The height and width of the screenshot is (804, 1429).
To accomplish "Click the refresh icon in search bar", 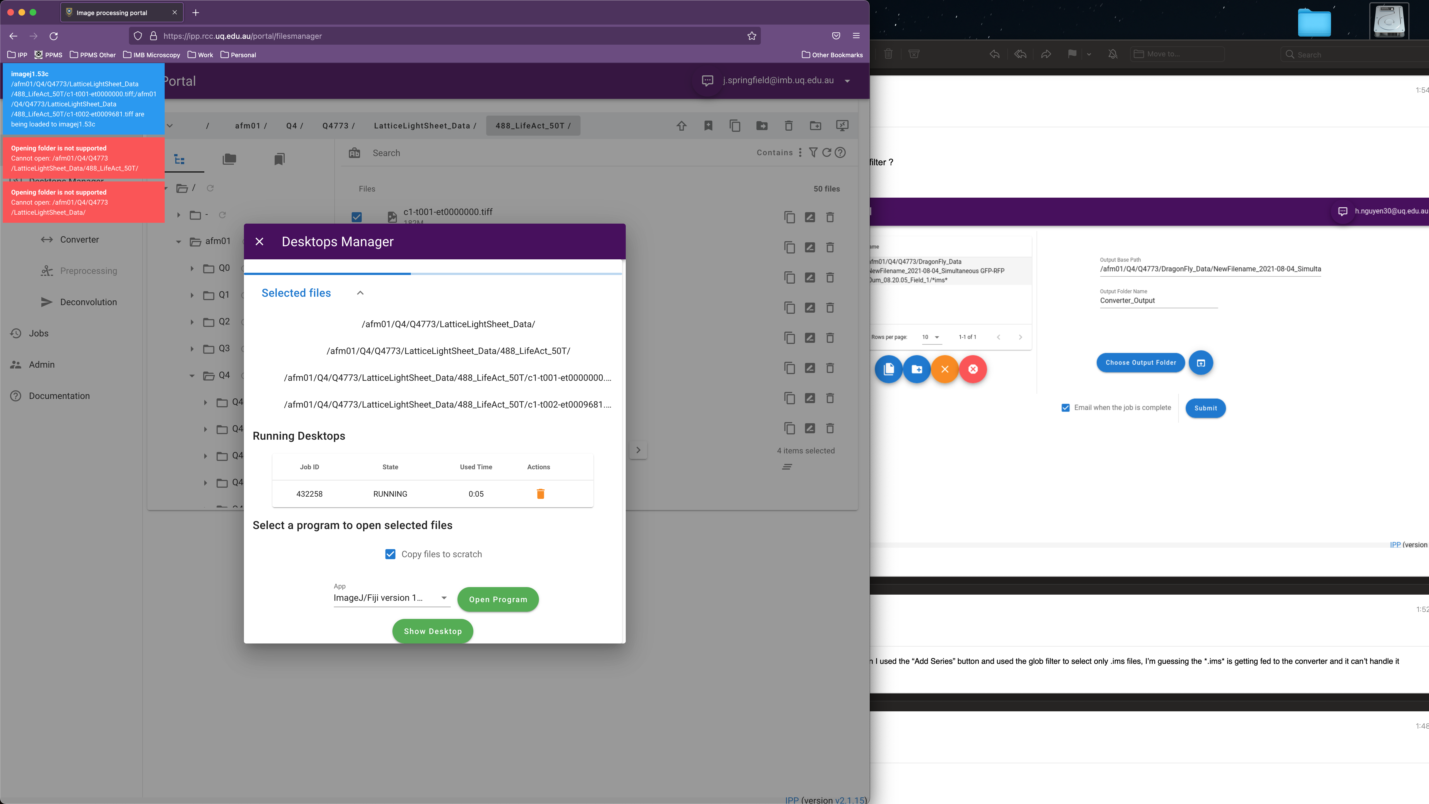I will (x=826, y=153).
